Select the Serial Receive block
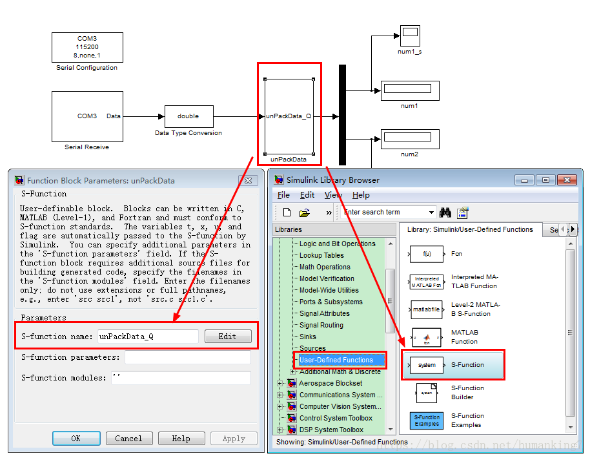Image resolution: width=590 pixels, height=458 pixels. point(87,116)
